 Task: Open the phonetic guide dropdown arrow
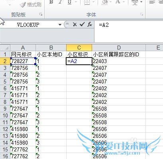point(141,2)
